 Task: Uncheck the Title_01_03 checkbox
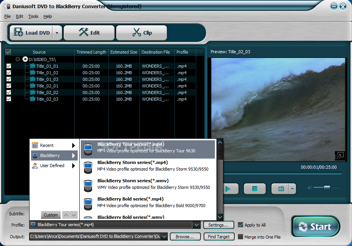coord(9,79)
